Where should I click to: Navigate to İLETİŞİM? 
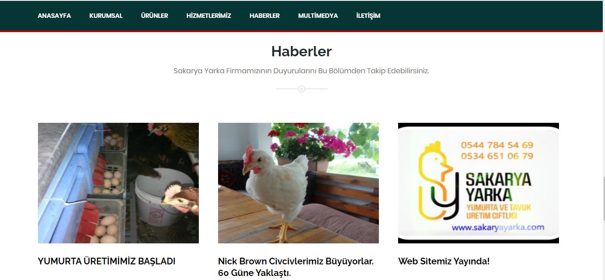pyautogui.click(x=368, y=16)
